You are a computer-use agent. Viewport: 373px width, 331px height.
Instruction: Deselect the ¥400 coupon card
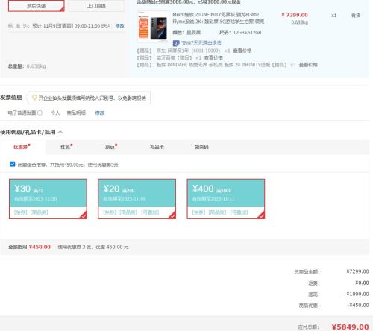coord(226,199)
